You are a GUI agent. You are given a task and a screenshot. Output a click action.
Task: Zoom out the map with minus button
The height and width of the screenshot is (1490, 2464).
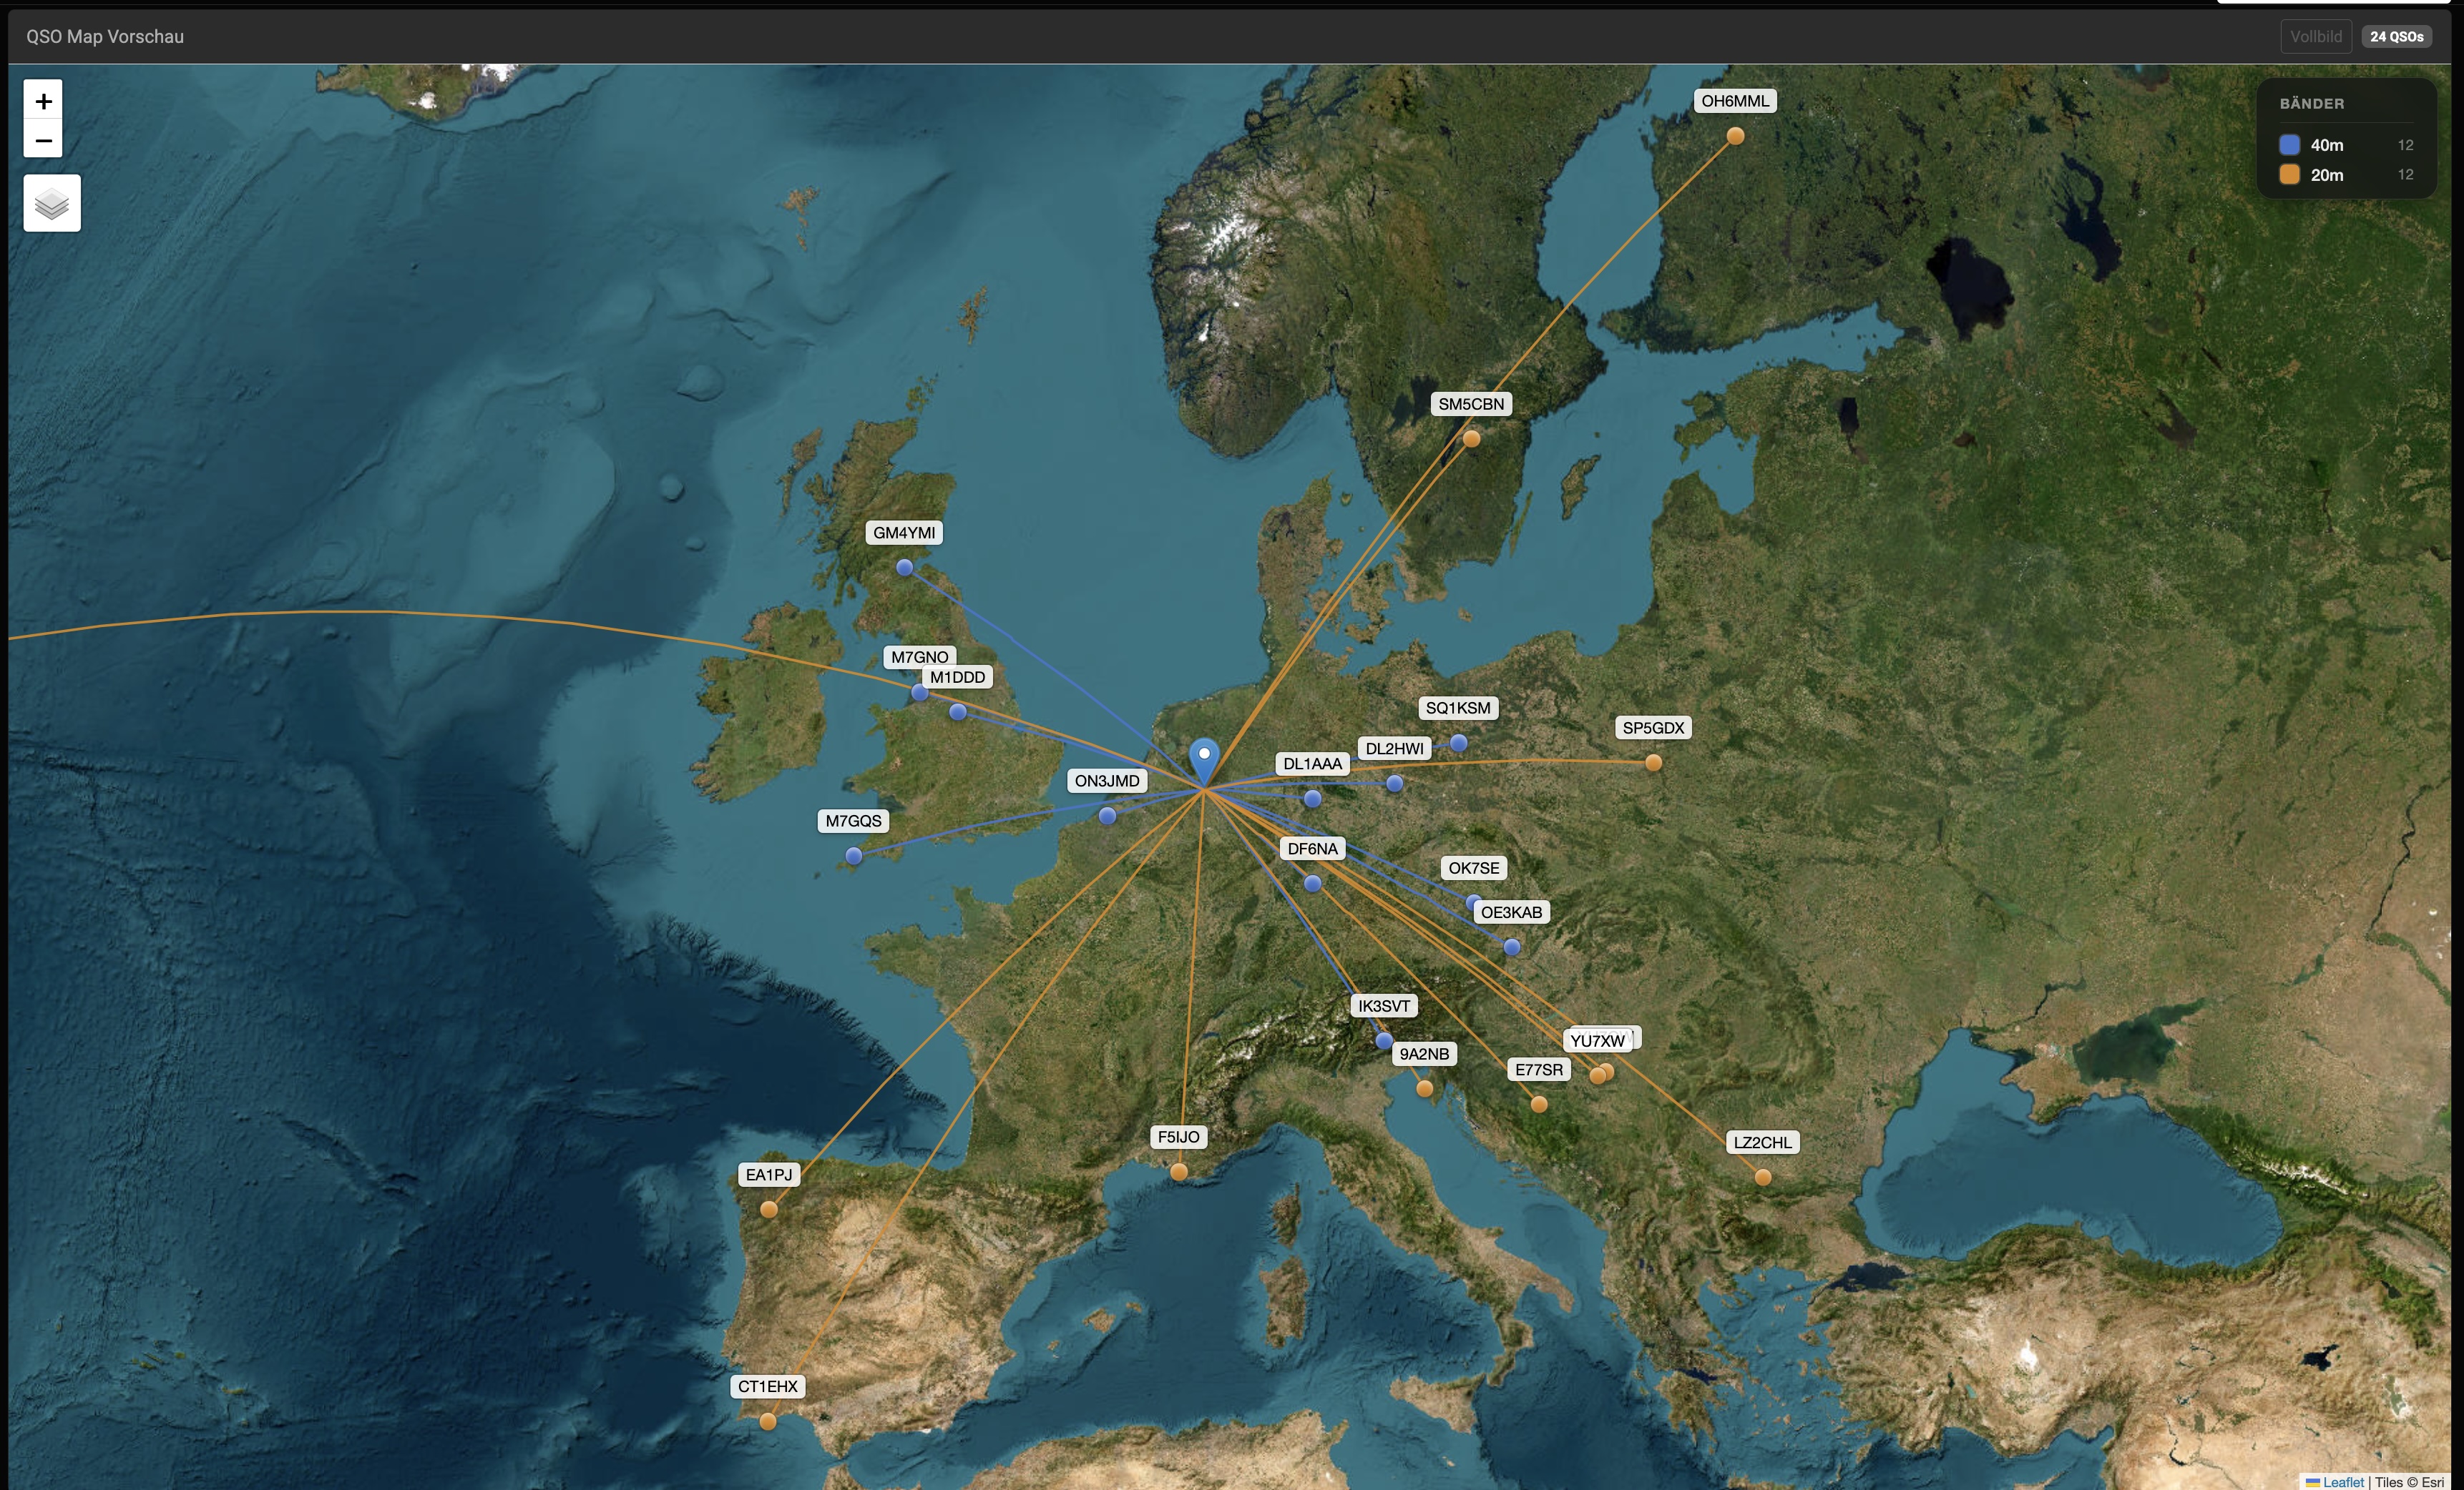[43, 139]
